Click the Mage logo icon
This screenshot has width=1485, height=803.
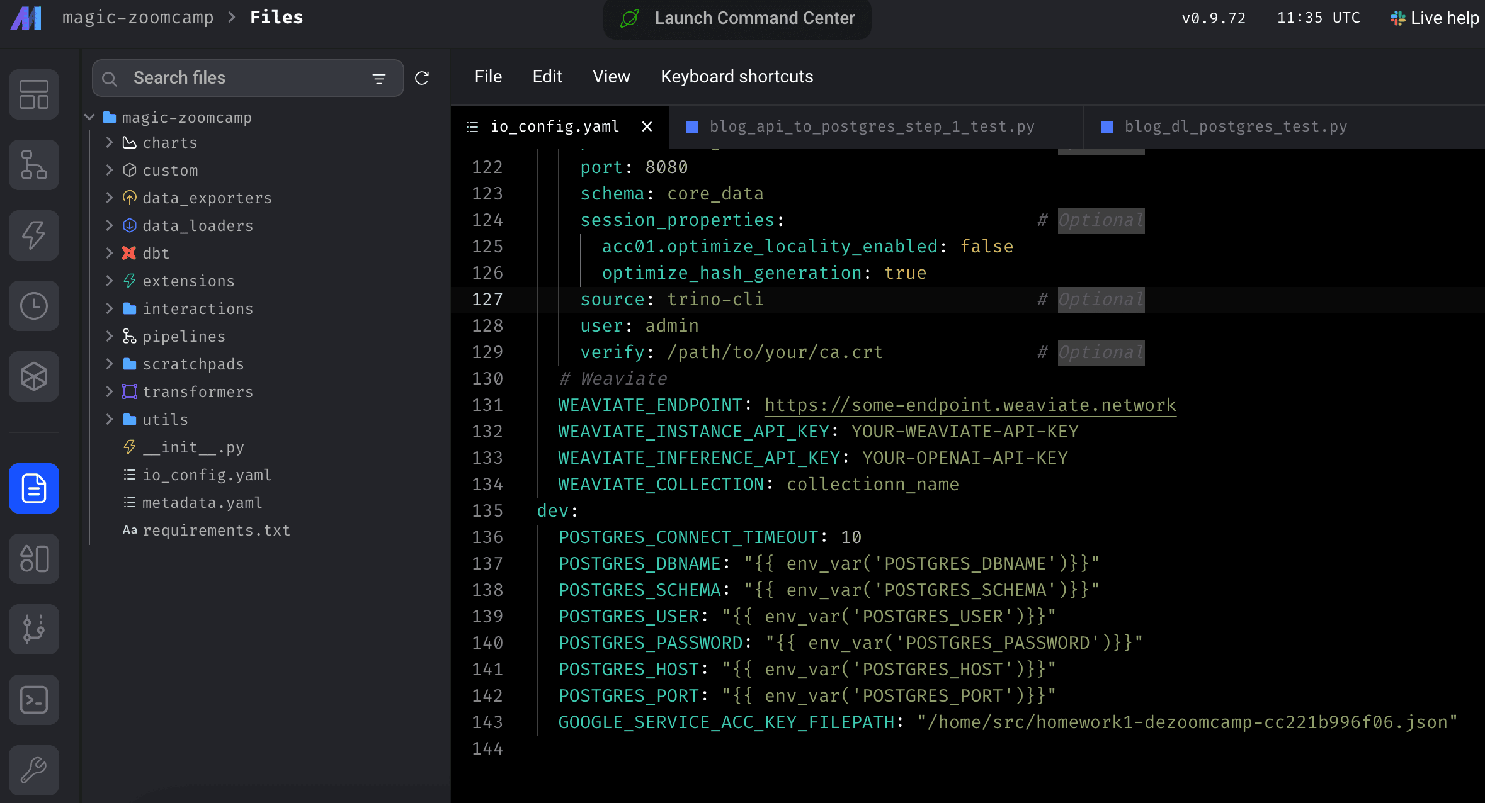pos(26,18)
